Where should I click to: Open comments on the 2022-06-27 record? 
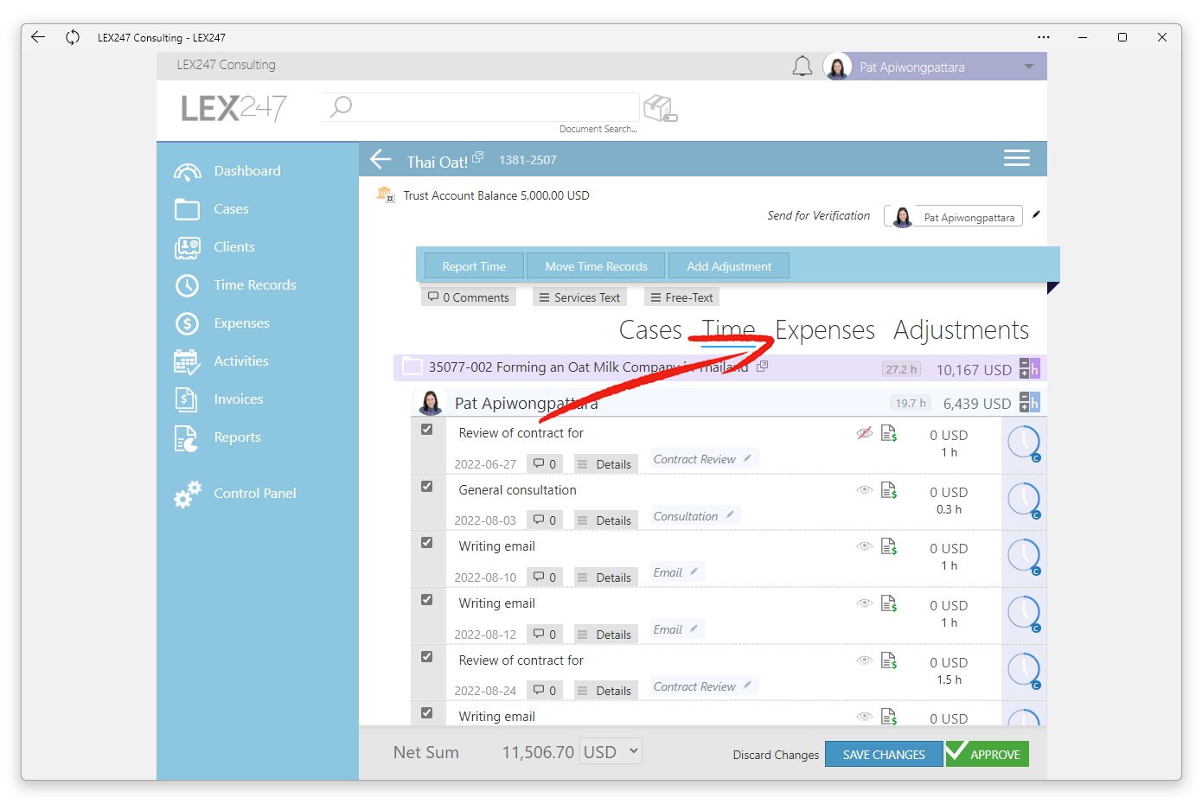click(545, 463)
